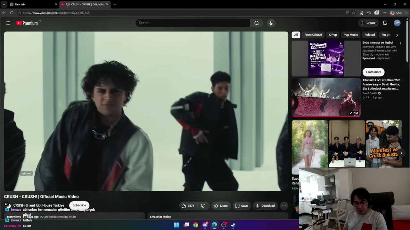Click the search magnifier button
Screen dimensions: 410x230
point(257,23)
